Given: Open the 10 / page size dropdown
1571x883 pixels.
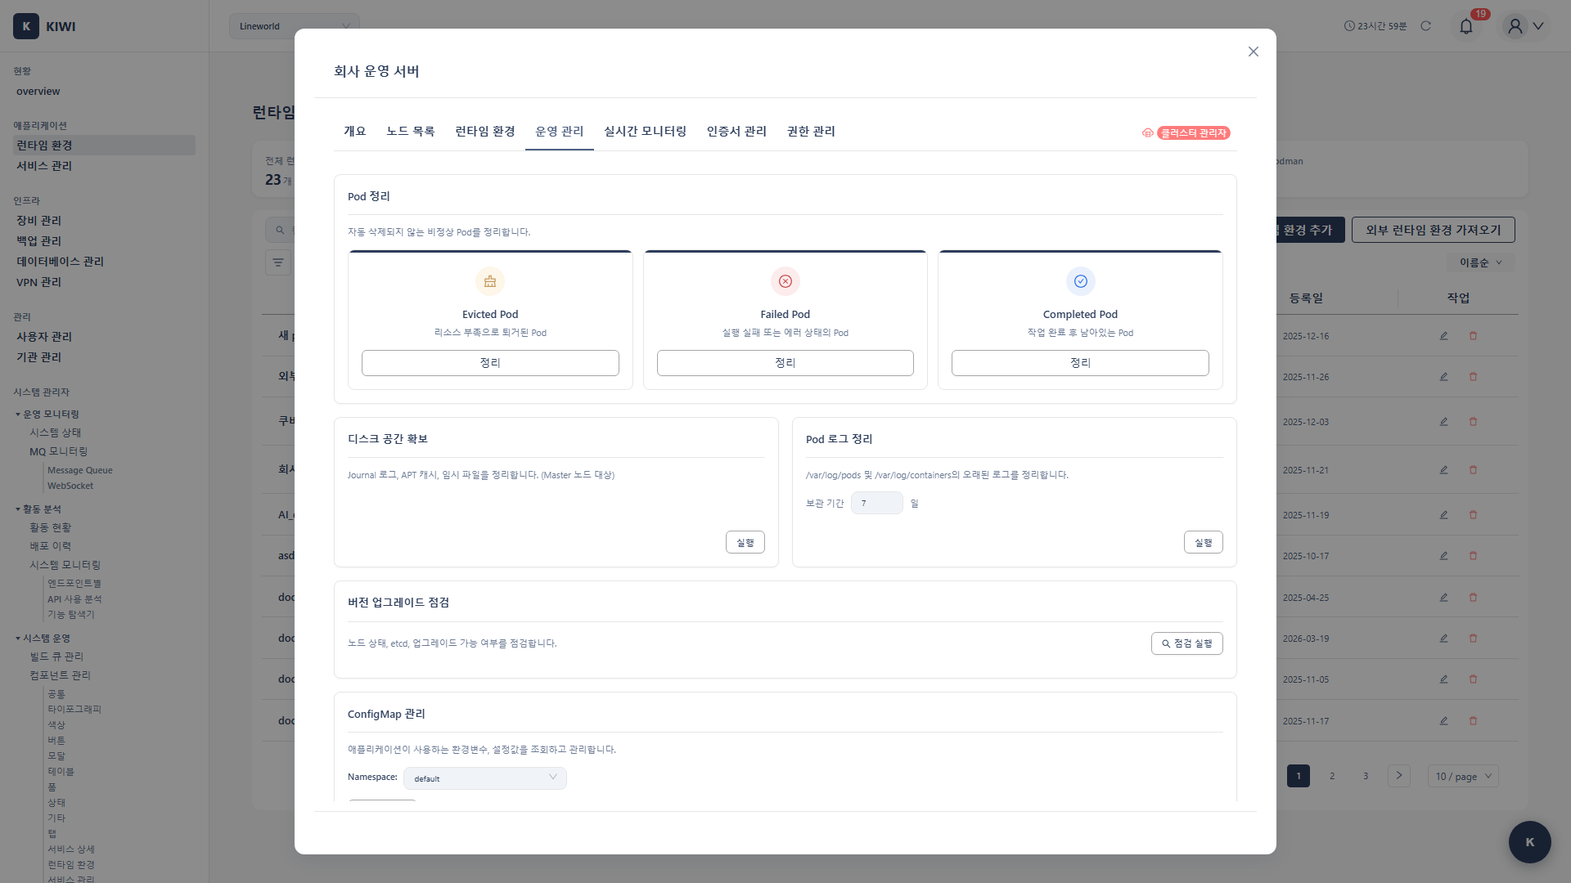Looking at the screenshot, I should (x=1463, y=776).
